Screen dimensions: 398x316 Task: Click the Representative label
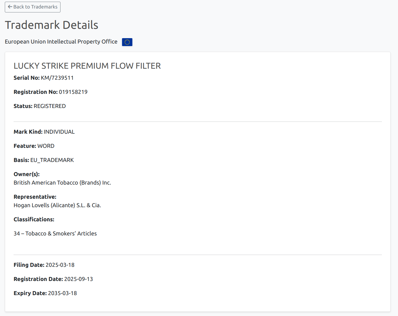[x=35, y=197]
